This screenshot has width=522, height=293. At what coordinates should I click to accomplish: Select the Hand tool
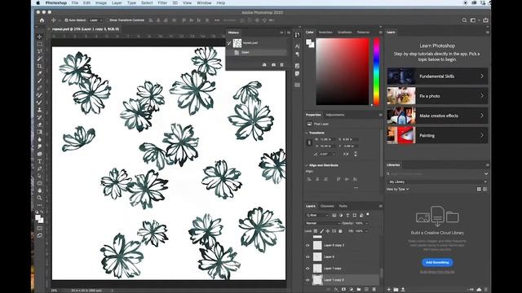[40, 190]
